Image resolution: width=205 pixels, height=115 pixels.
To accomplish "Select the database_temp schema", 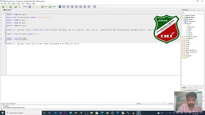I will 190,17.
